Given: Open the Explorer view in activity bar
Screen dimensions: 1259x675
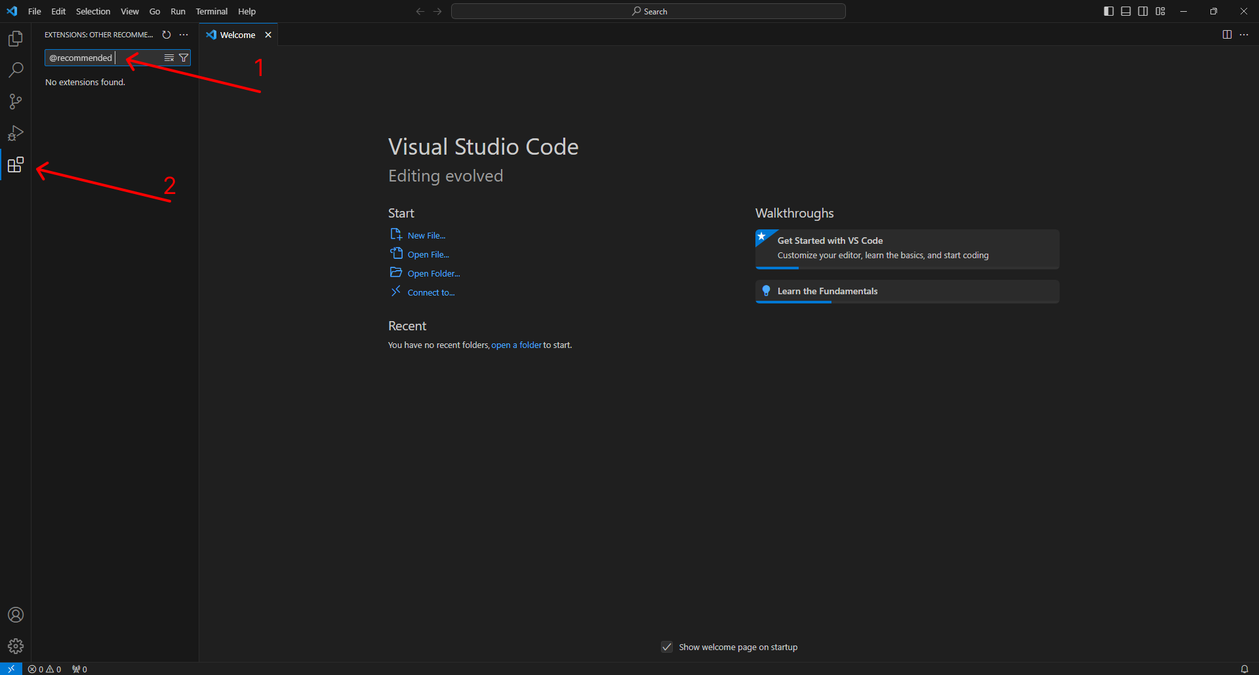Looking at the screenshot, I should [16, 39].
